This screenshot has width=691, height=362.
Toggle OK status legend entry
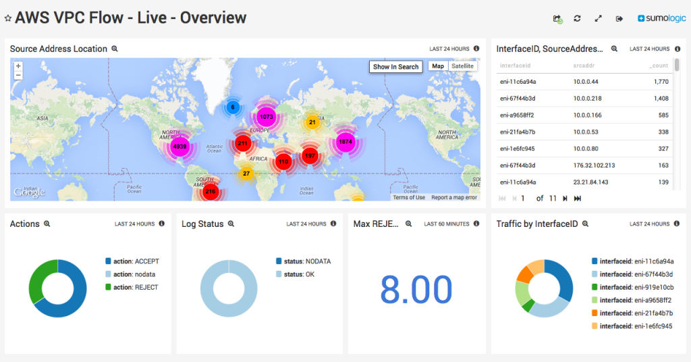pos(296,274)
